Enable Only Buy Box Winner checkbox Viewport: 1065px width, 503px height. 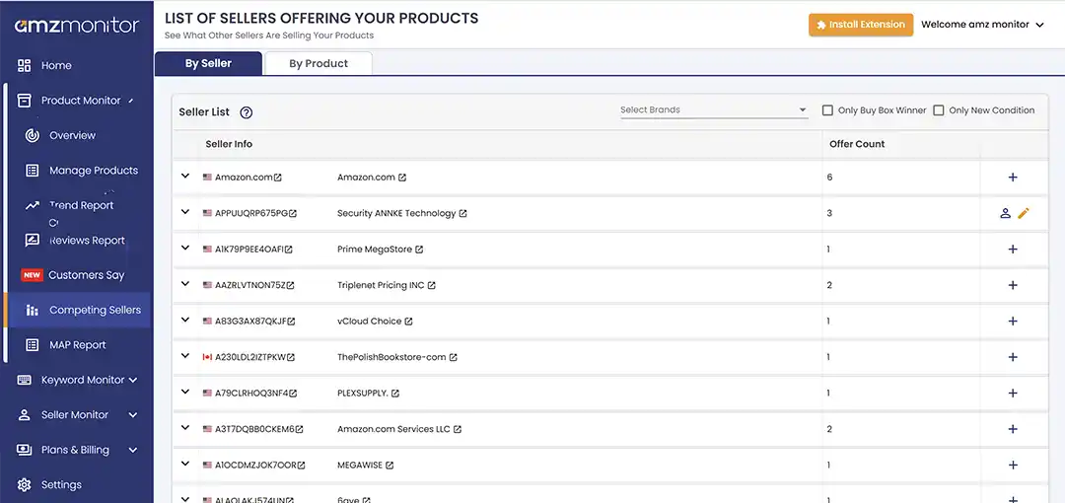(827, 110)
